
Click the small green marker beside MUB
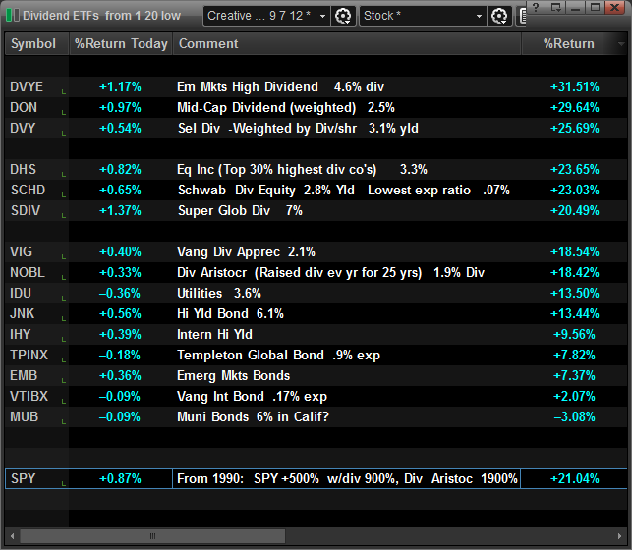point(63,422)
